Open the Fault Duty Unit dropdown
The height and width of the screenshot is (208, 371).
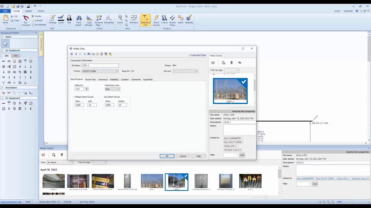pos(118,89)
